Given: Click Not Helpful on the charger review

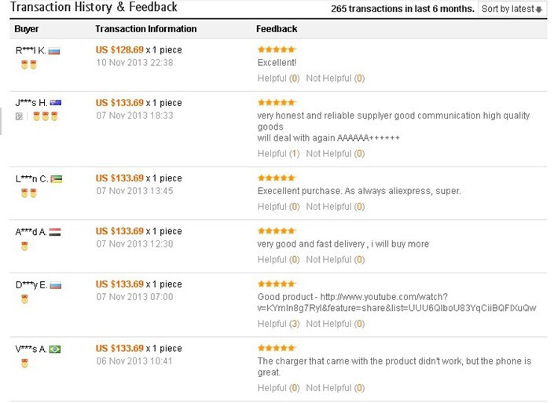Looking at the screenshot, I should [x=335, y=388].
